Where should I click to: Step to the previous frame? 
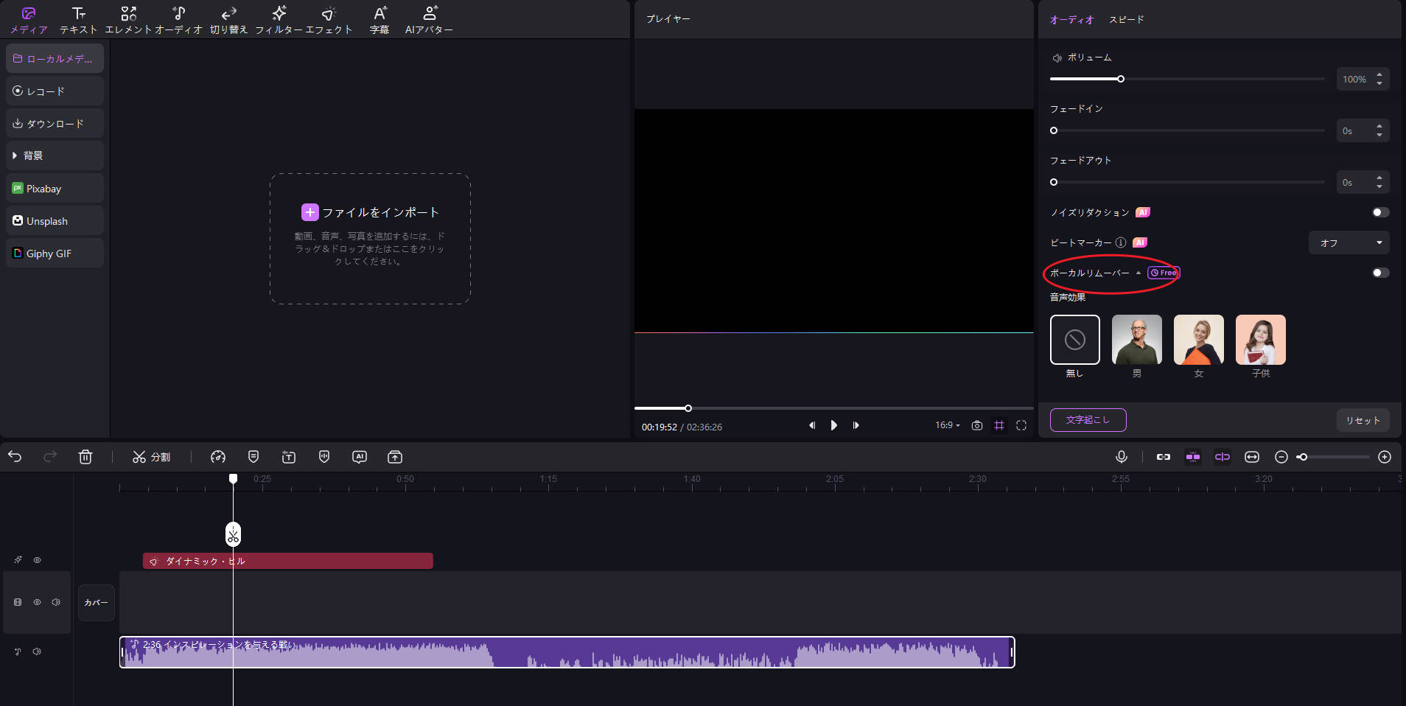click(x=812, y=425)
